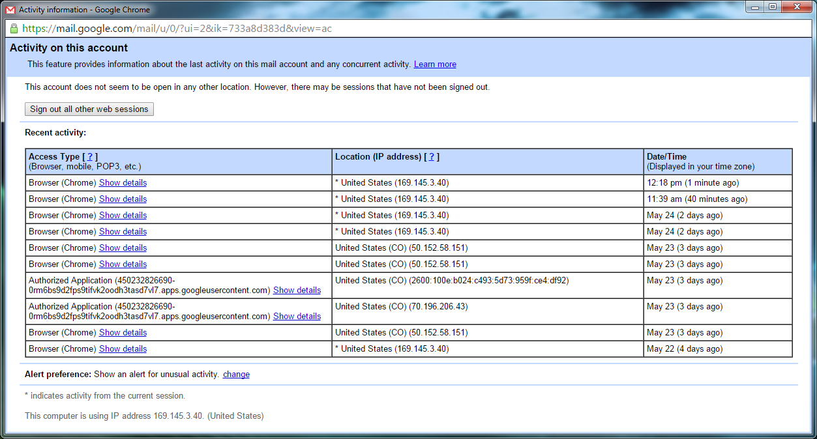
Task: Click the change alert preference link
Action: (236, 375)
